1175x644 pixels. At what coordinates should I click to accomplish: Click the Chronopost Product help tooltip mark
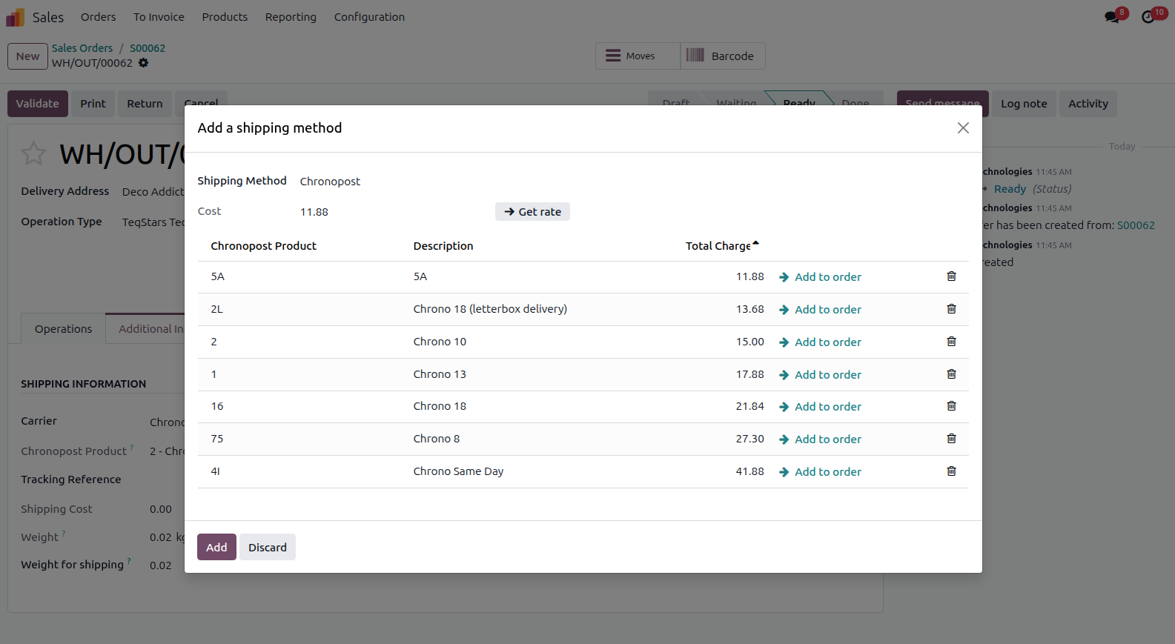point(132,448)
